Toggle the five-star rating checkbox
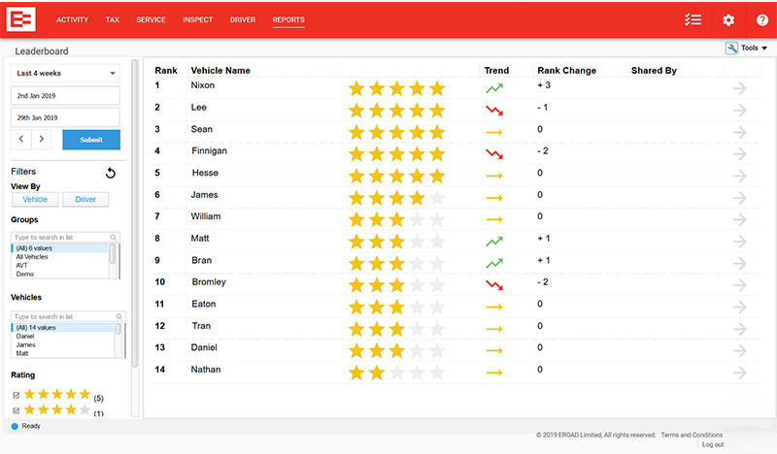The image size is (777, 454). 16,395
